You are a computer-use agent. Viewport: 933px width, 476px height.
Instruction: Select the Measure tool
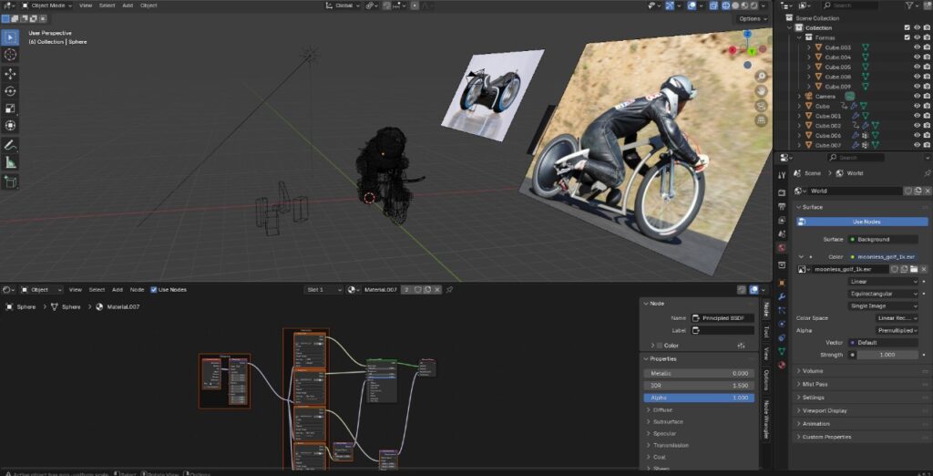10,162
